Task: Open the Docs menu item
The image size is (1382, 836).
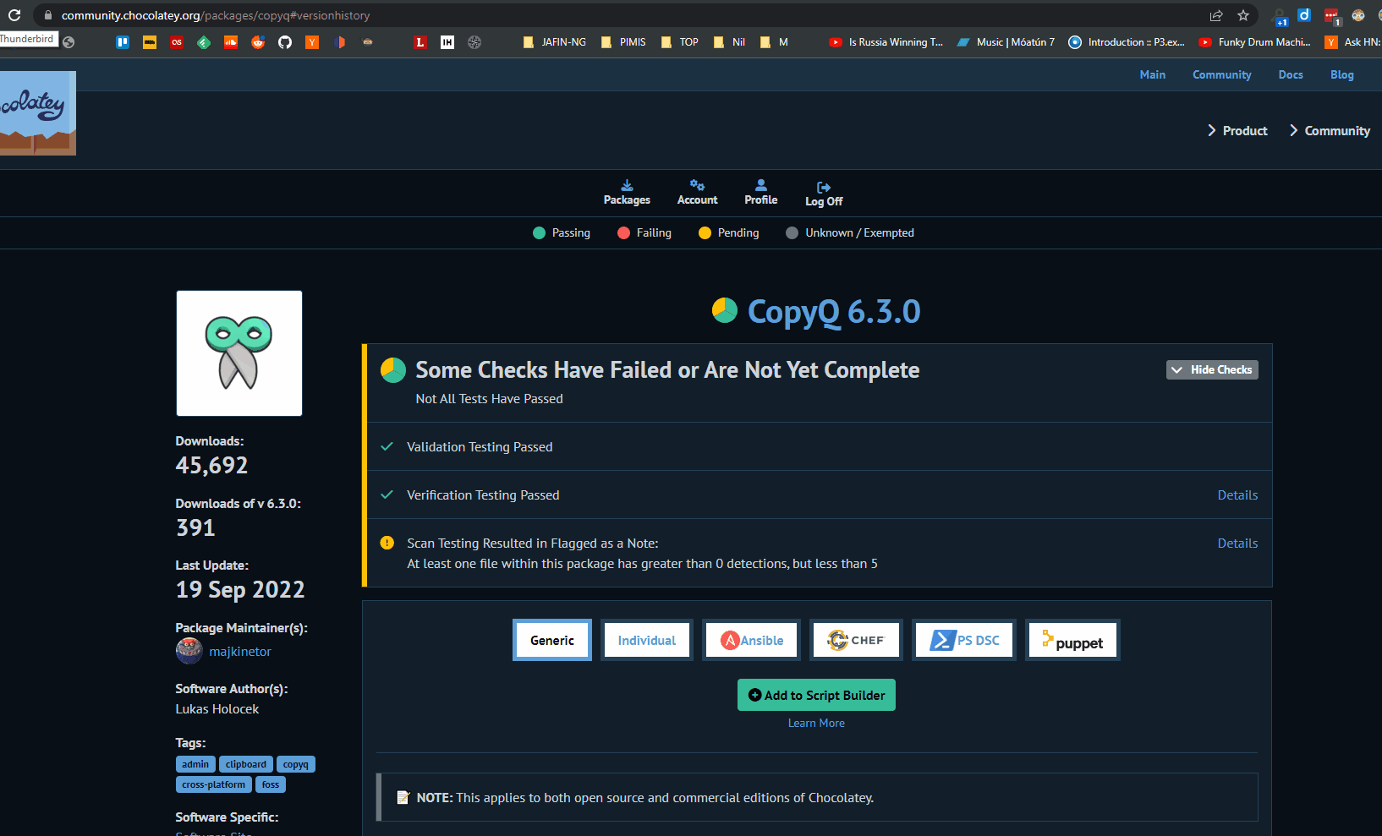Action: pos(1290,74)
